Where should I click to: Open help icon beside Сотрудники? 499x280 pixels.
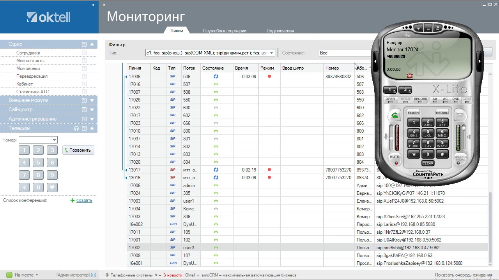(84, 53)
